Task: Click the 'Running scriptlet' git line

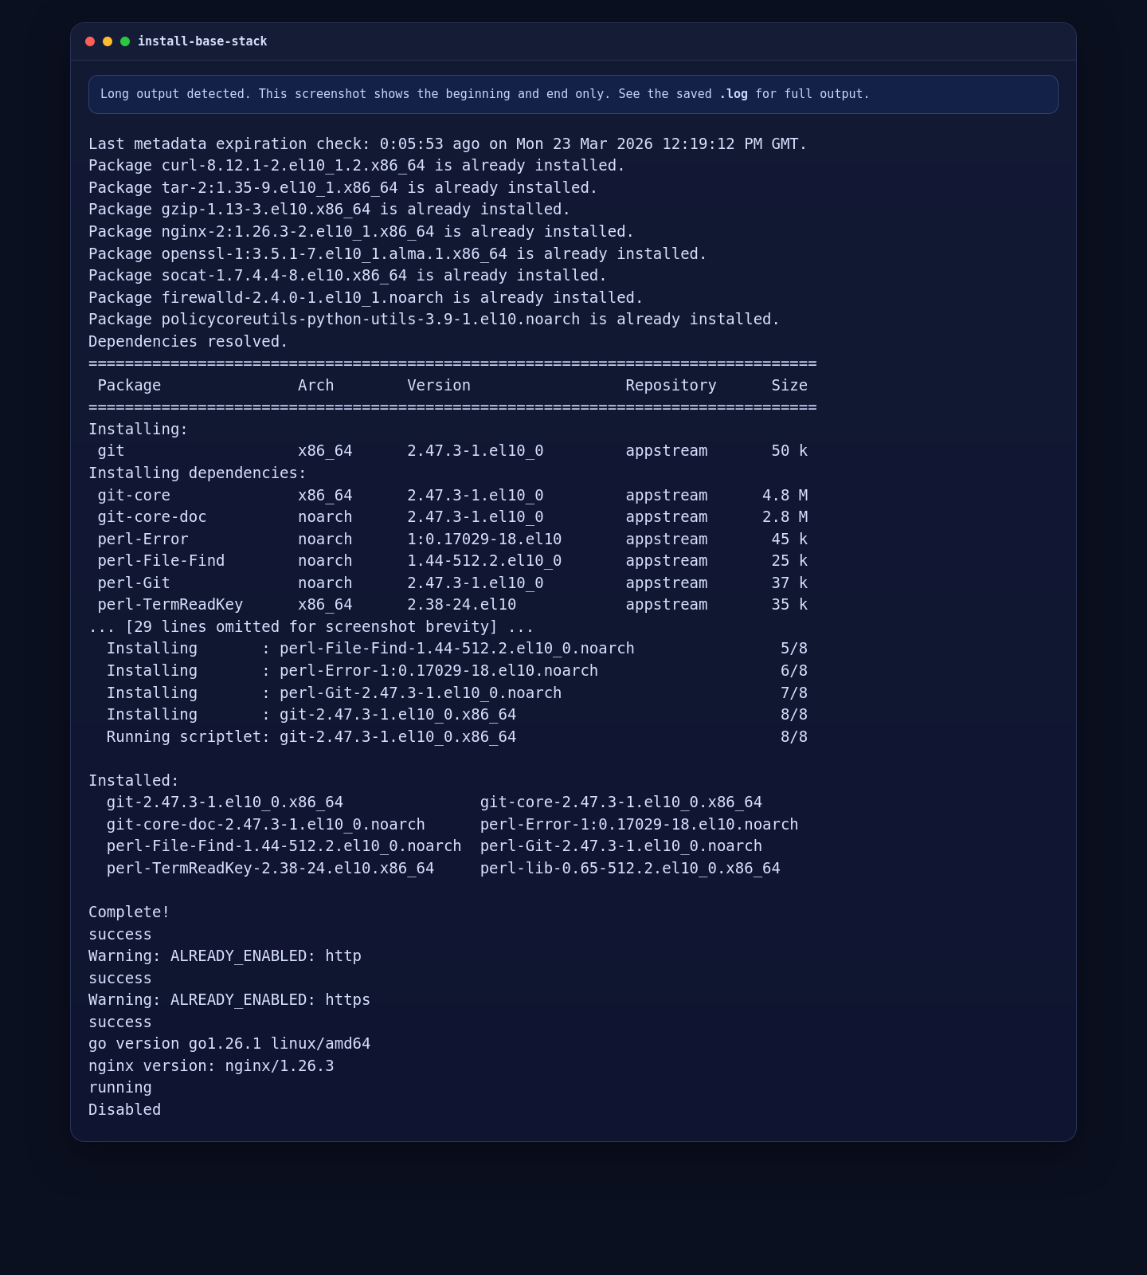Action: pos(457,737)
